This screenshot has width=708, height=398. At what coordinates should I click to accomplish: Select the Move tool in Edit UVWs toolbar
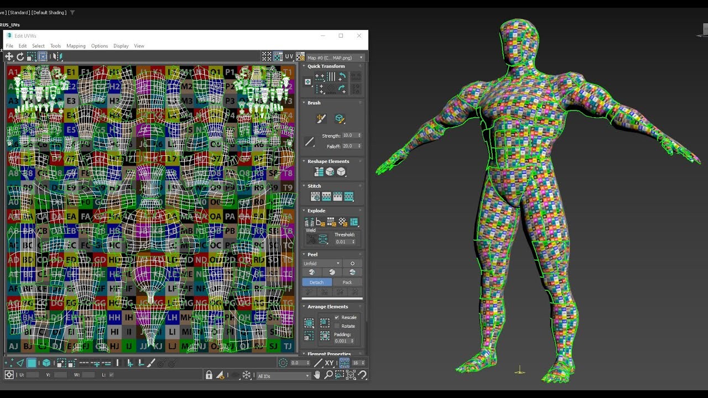pyautogui.click(x=9, y=56)
